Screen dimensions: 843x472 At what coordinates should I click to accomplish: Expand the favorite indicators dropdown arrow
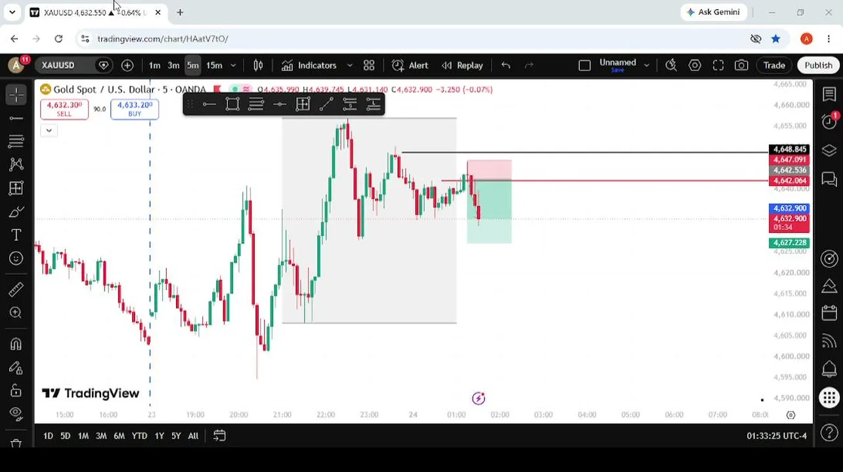349,65
